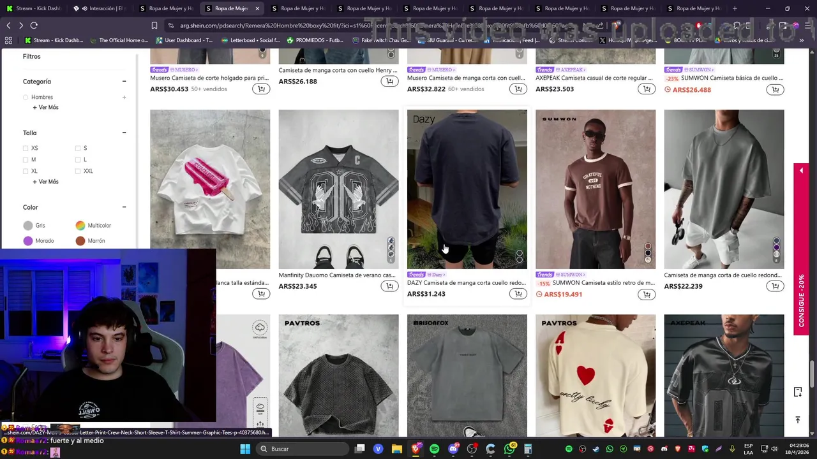Add the ARS$26.488 SUMWON shirt to cart
817x459 pixels.
775,90
